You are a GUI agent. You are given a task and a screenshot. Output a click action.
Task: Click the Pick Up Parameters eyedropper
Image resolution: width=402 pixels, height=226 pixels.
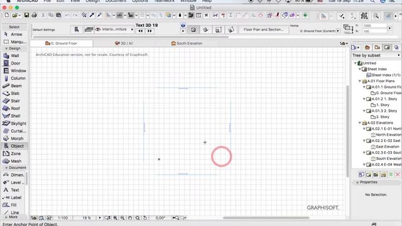92,15
